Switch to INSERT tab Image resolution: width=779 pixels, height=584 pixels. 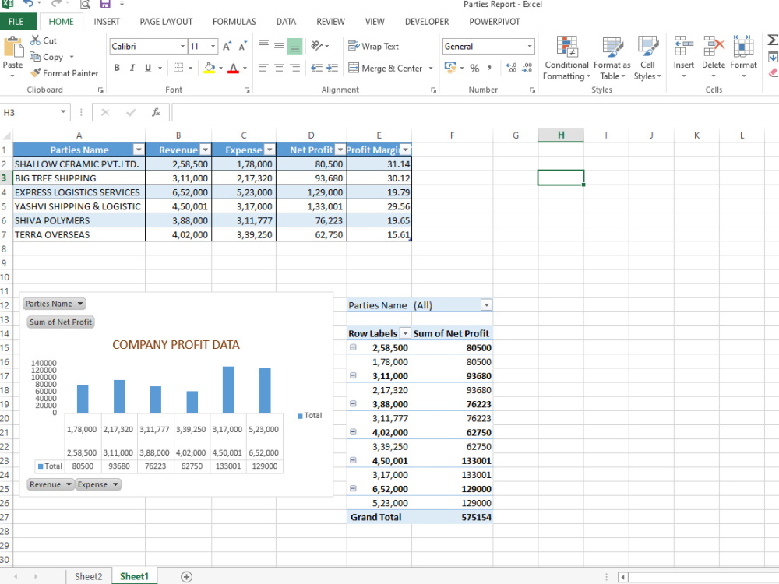click(107, 21)
